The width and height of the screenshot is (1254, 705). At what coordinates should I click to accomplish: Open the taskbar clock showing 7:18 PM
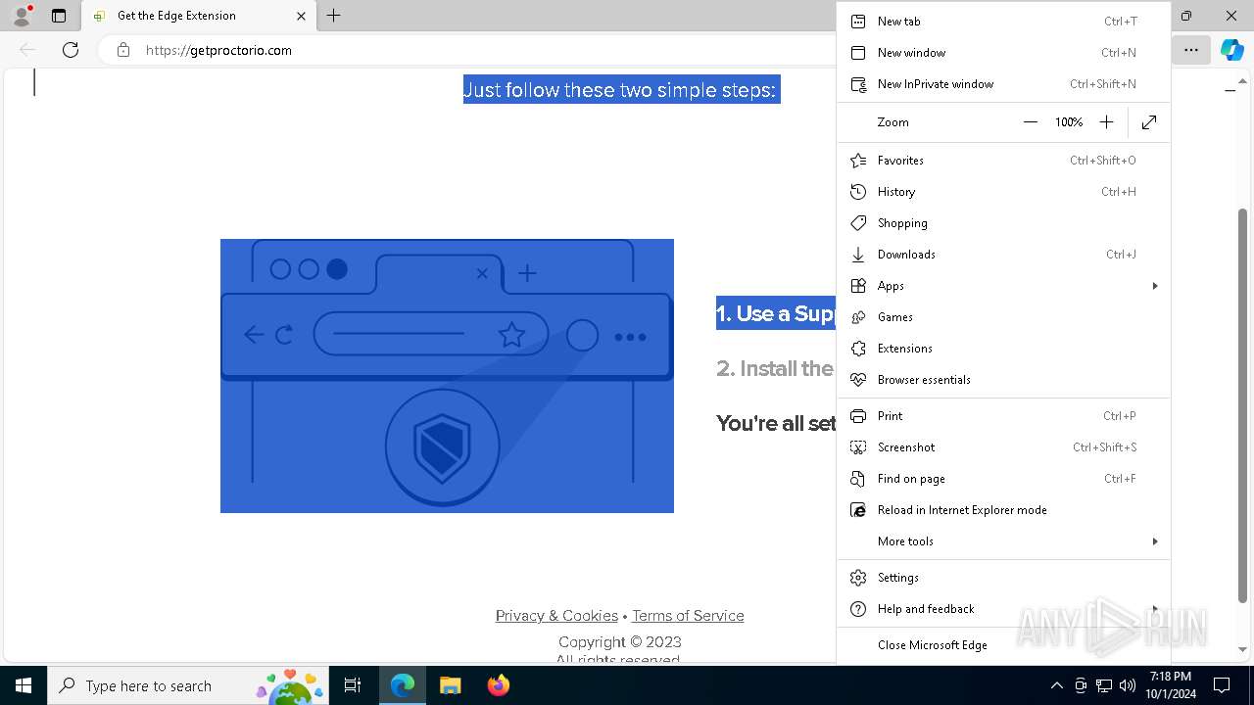[1171, 685]
